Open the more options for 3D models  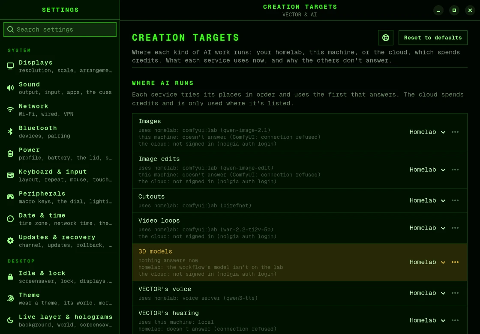pos(455,262)
